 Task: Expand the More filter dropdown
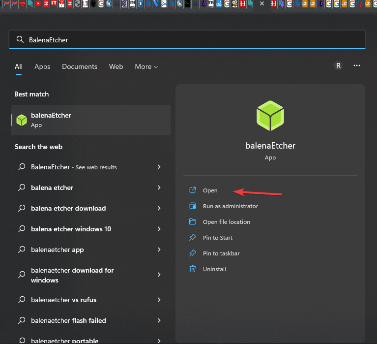coord(146,66)
